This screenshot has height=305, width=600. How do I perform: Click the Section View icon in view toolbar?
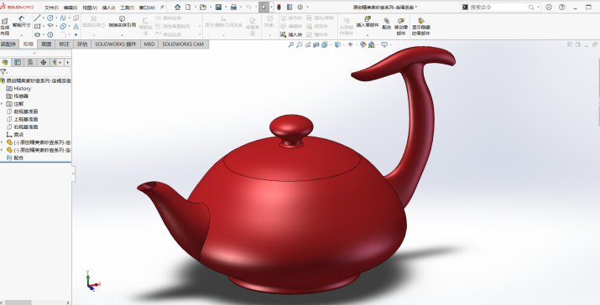[x=316, y=44]
